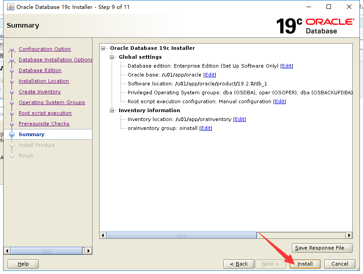Go to Create Inventory step
This screenshot has width=363, height=274.
(40, 92)
